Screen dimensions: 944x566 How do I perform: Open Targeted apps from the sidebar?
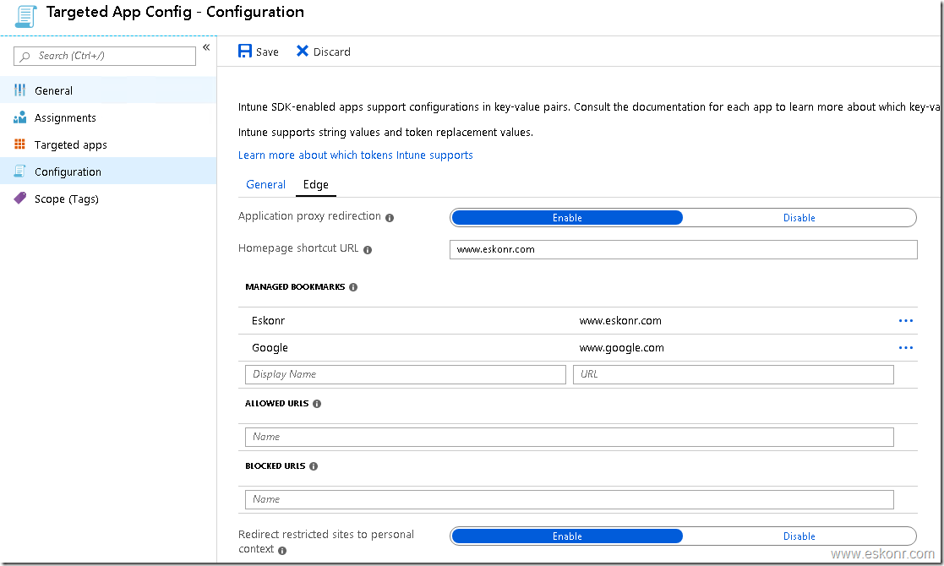pos(72,144)
